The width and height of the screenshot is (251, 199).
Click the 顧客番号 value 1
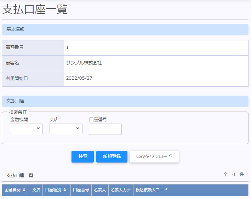tap(67, 47)
